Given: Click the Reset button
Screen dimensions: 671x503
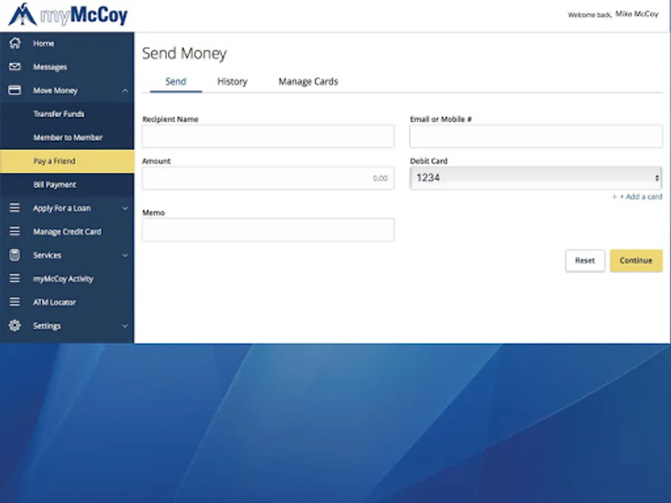Looking at the screenshot, I should (x=585, y=260).
